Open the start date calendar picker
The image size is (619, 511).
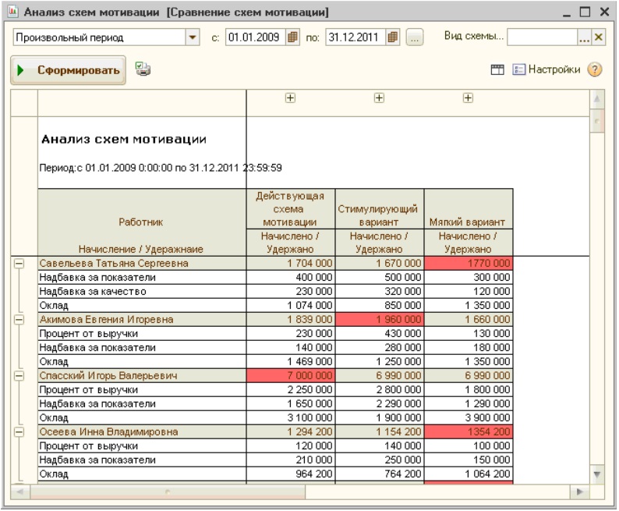coord(292,37)
